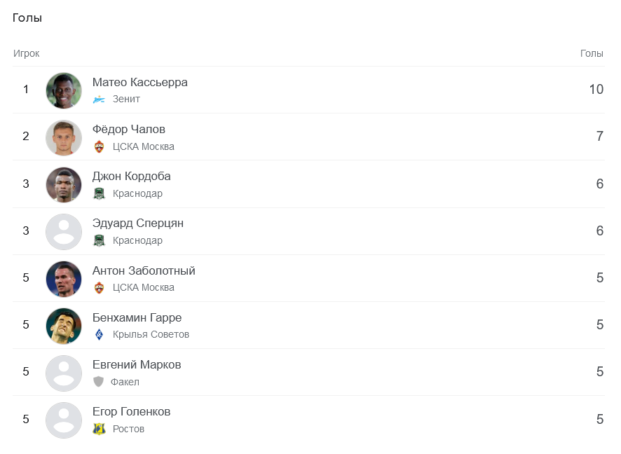Click the Голы column header on right
Image resolution: width=621 pixels, height=454 pixels.
point(592,53)
